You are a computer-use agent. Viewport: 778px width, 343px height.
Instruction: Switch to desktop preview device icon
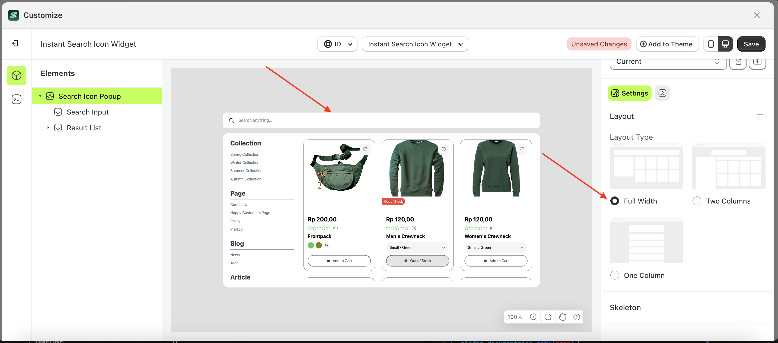click(725, 44)
